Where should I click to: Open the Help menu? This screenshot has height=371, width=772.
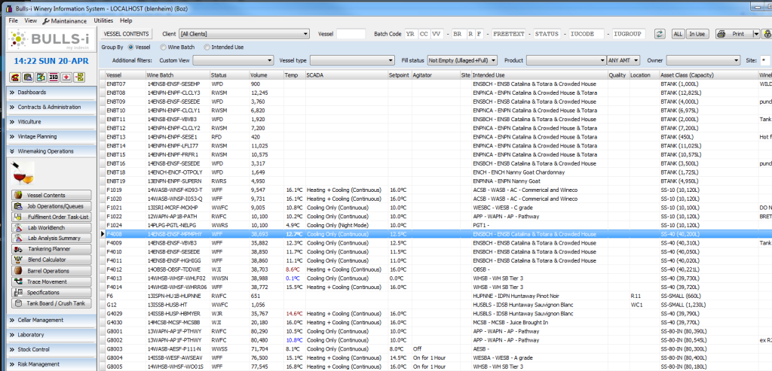point(126,20)
